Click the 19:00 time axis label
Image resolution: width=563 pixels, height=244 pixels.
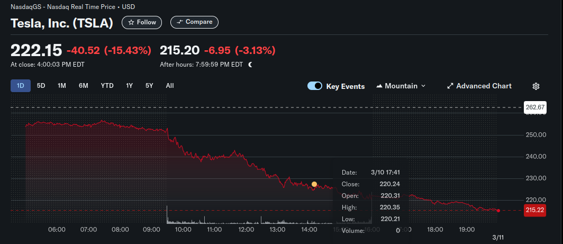(467, 230)
